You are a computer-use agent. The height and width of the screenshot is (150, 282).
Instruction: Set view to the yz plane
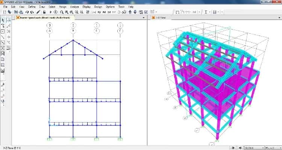(109, 12)
